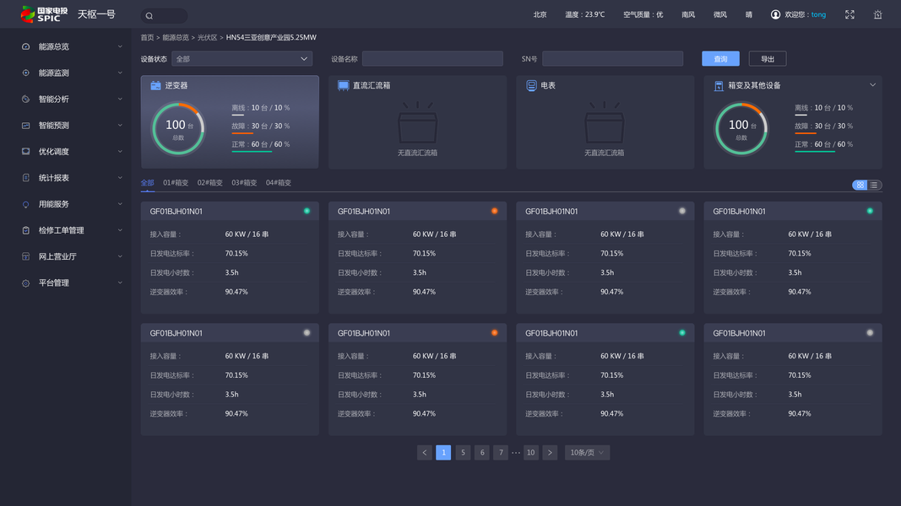The width and height of the screenshot is (901, 506).
Task: Click the 平台管理 gear icon
Action: point(26,283)
